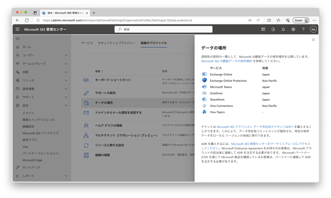Open キーボード ショートカット list item
The image size is (331, 198).
point(113,80)
